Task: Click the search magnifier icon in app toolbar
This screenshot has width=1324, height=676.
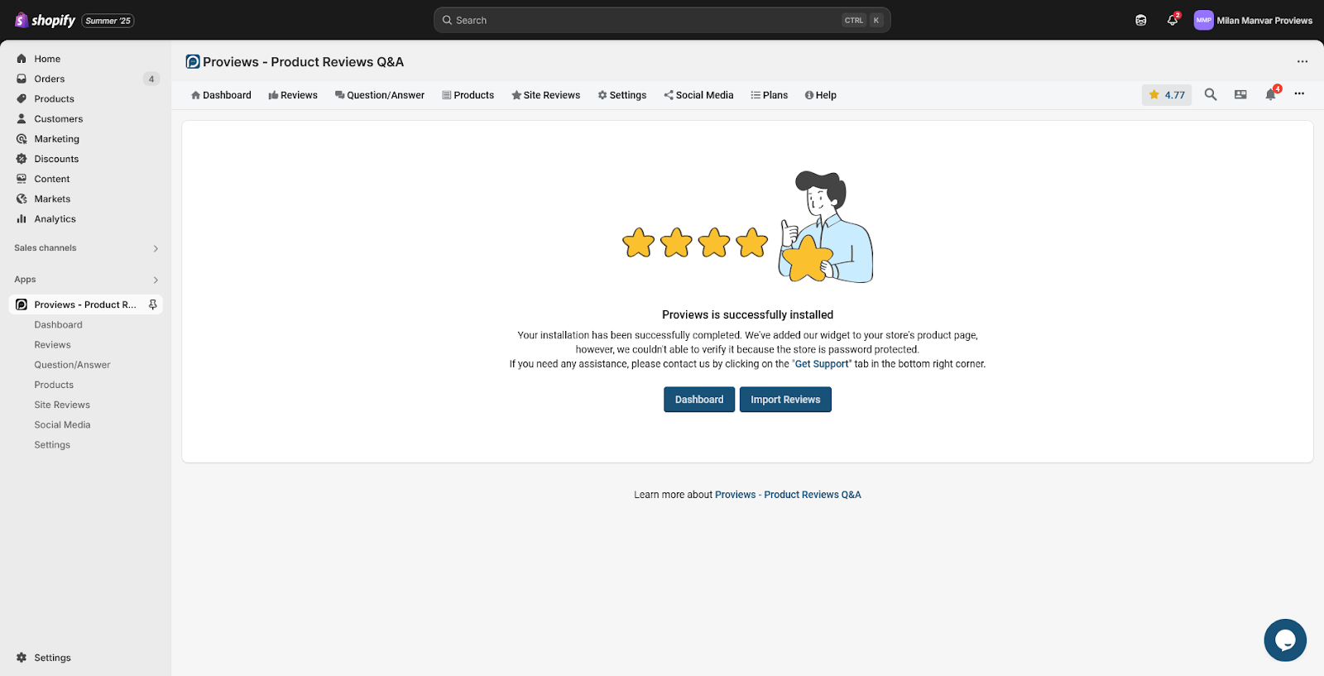Action: click(1210, 95)
